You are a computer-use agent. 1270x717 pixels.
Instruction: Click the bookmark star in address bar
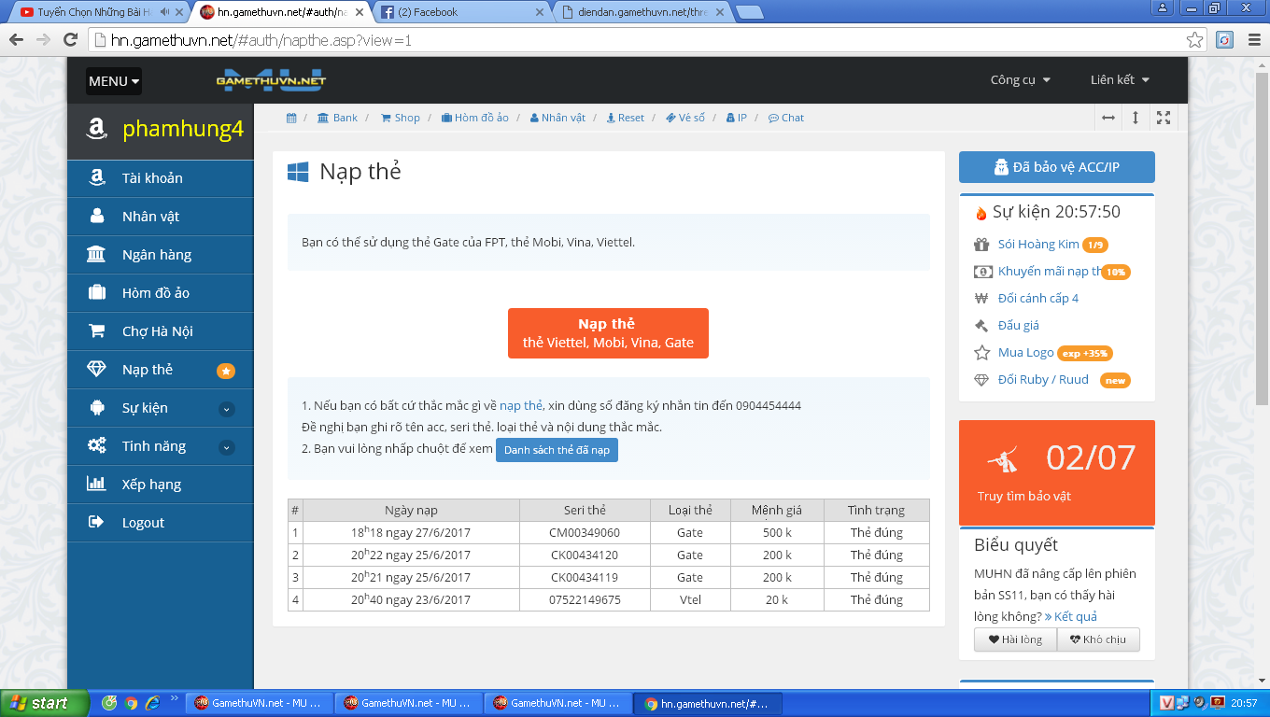click(1194, 40)
